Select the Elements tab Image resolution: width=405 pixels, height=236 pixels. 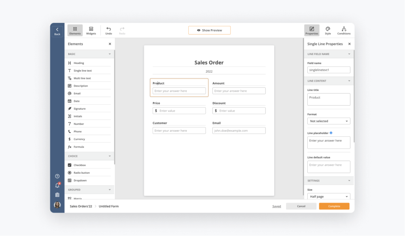point(75,30)
